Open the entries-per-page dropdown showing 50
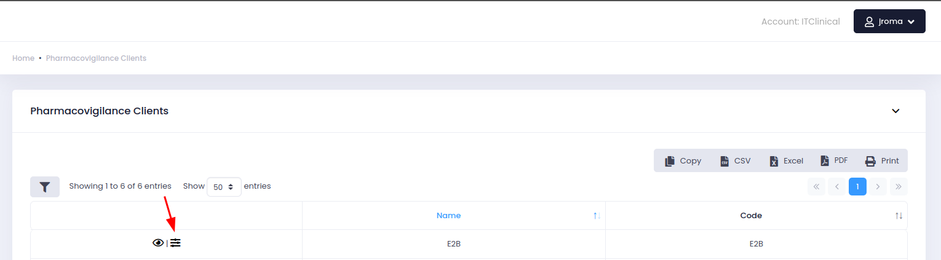 224,186
